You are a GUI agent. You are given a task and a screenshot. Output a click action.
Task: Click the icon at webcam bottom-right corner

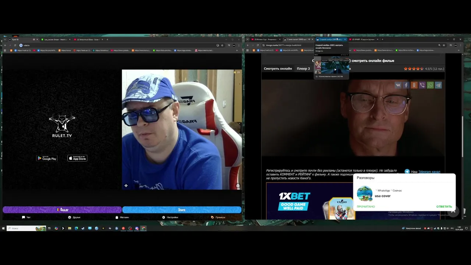coord(238,186)
